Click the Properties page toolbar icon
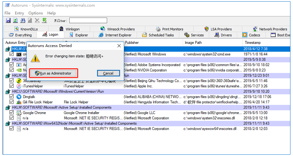 (x=30, y=20)
